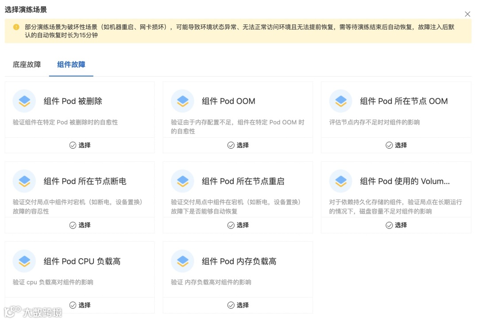478x321 pixels.
Task: Click the 组件 Pod OOM scenario icon
Action: point(182,101)
